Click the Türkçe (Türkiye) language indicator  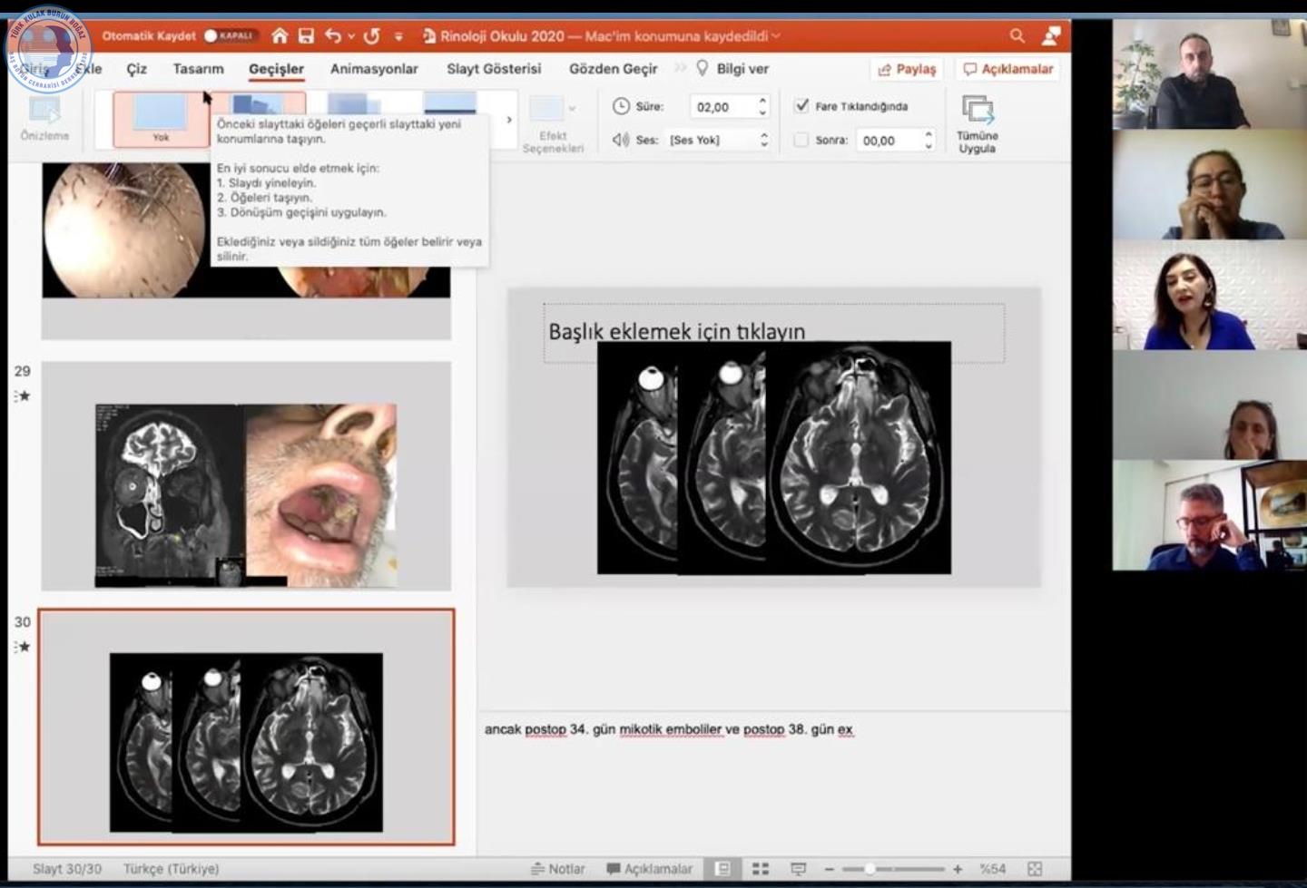pos(172,868)
